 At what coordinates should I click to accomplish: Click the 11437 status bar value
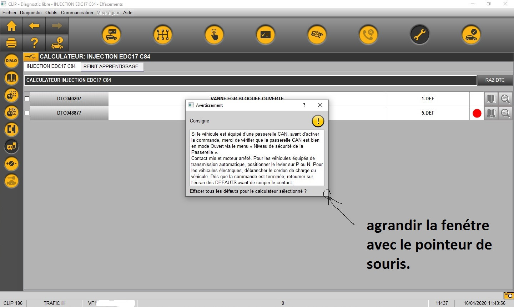[x=442, y=303]
